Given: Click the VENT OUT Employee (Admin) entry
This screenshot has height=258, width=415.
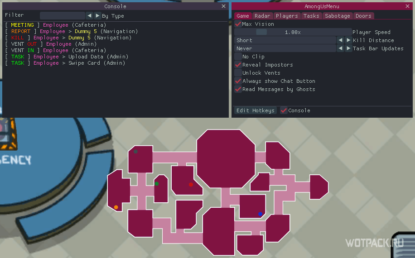Looking at the screenshot, I should pyautogui.click(x=51, y=44).
